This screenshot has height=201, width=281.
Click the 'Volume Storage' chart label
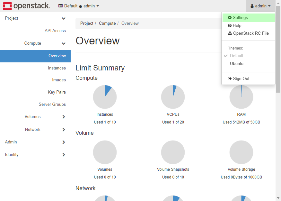241,169
